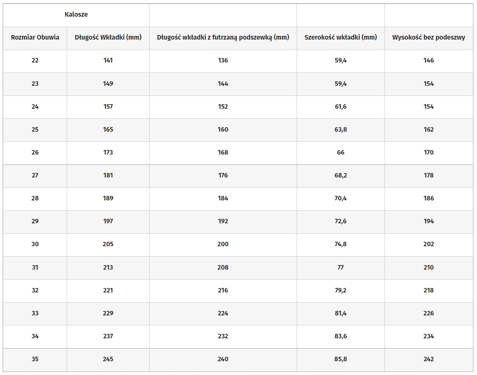Select height value 170 for size 26

tap(429, 152)
